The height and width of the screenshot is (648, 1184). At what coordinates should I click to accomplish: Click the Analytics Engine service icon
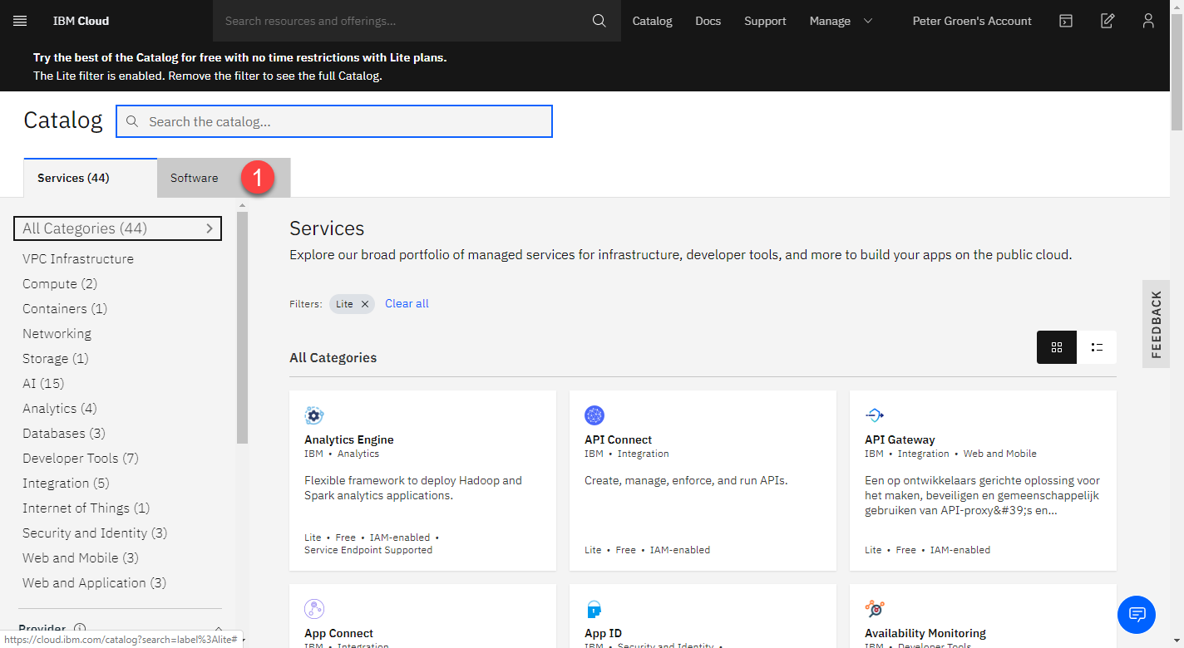314,415
